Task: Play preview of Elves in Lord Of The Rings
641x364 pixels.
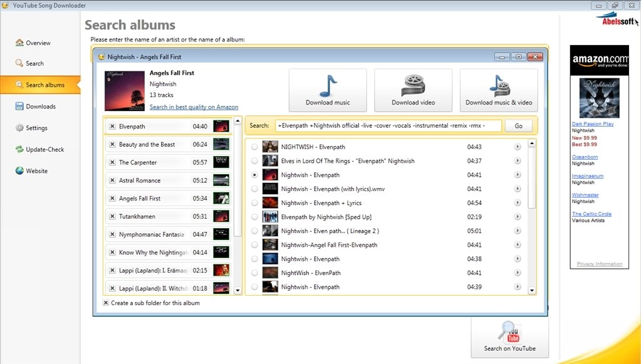Action: (517, 160)
